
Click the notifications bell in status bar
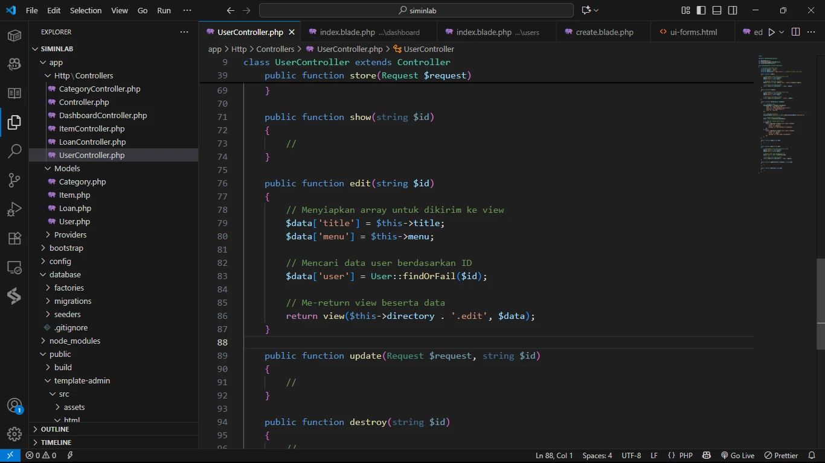tap(812, 456)
